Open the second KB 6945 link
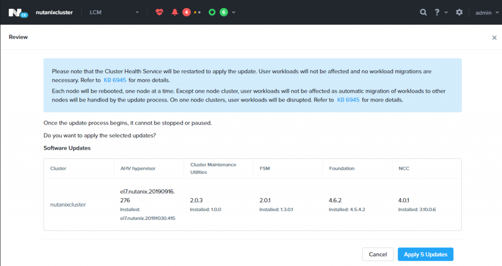 click(x=349, y=100)
